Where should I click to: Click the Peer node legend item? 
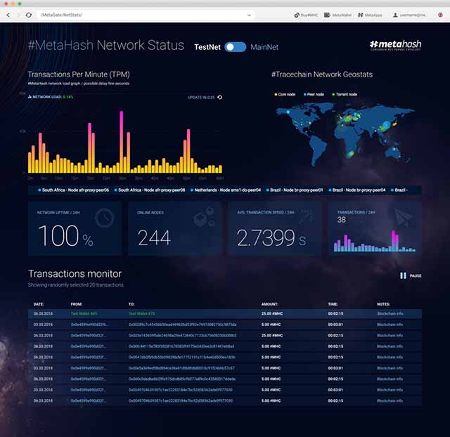[314, 94]
